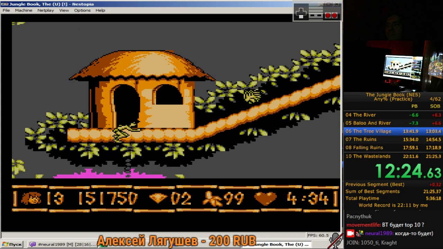443x249 pixels.
Task: Click the PB column header
Action: (414, 107)
